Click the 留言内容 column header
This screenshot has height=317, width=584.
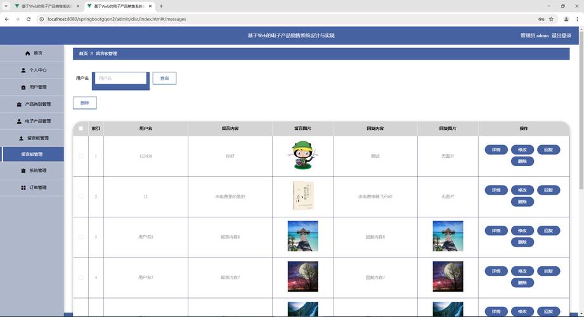point(230,129)
